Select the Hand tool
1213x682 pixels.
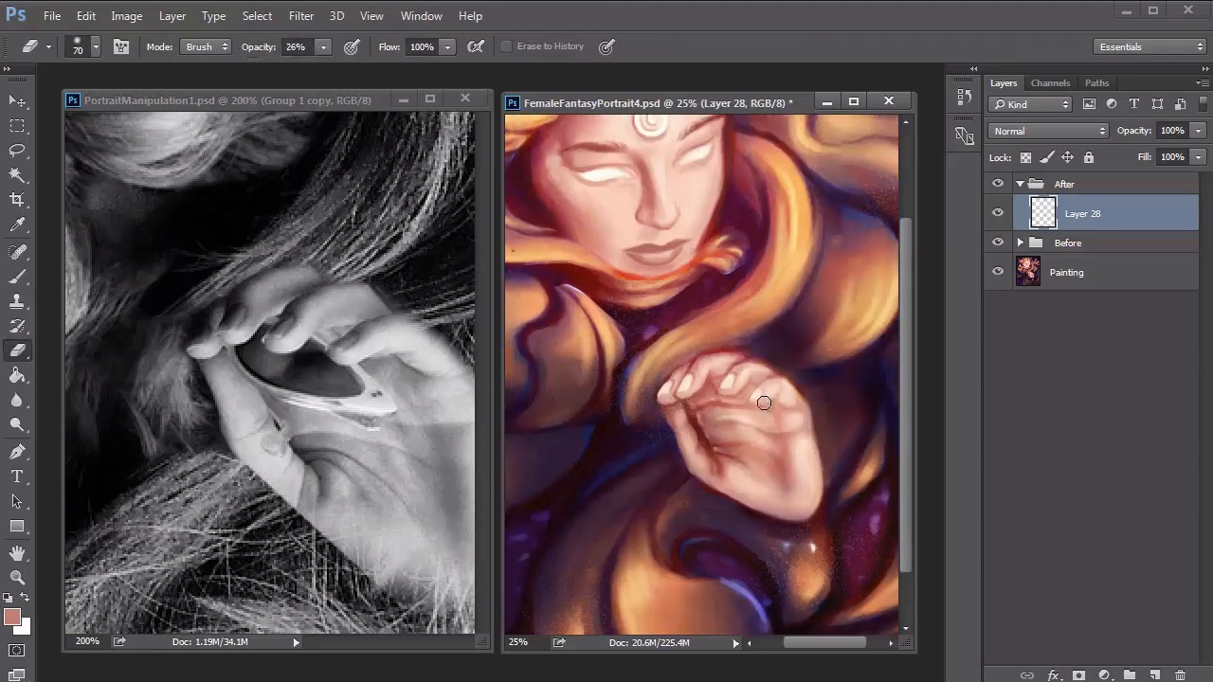coord(17,552)
